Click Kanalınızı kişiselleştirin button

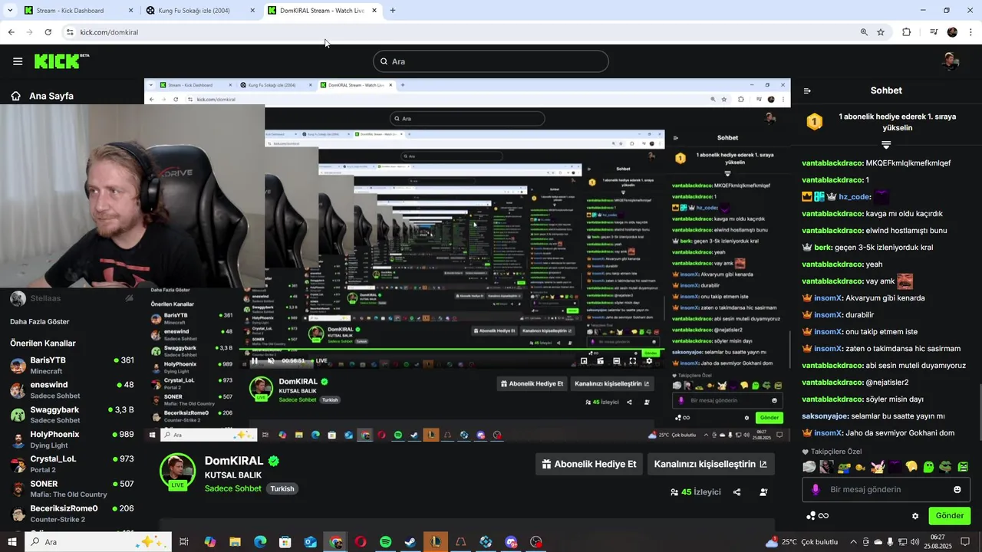(x=710, y=464)
